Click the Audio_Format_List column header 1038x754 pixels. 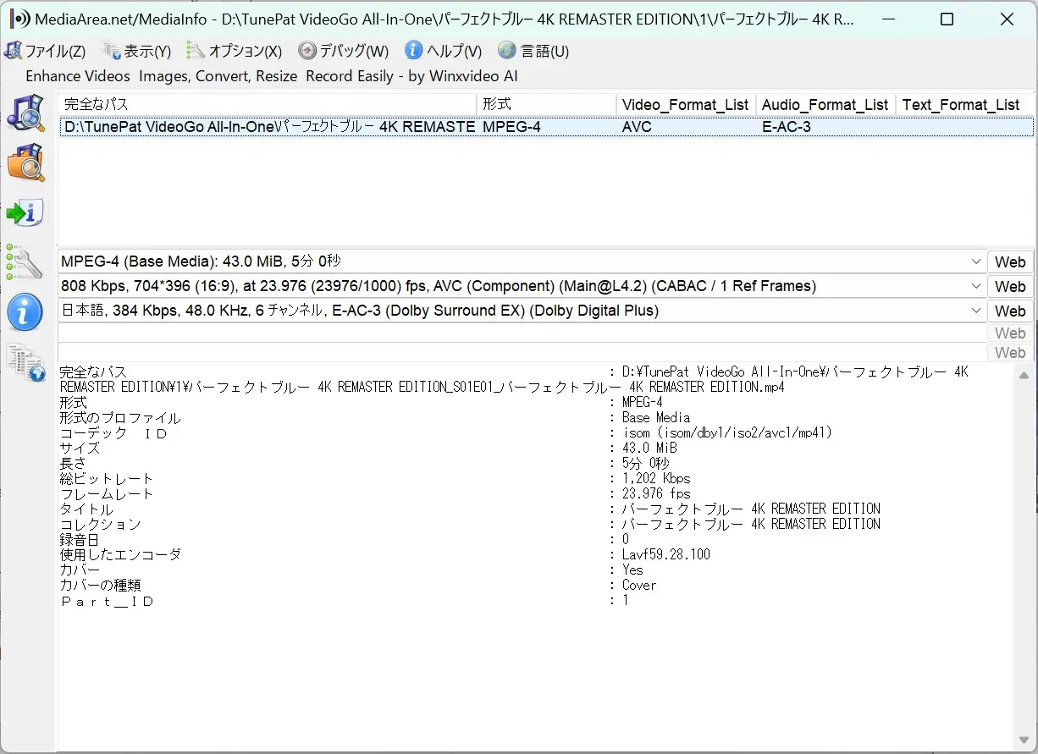(825, 105)
